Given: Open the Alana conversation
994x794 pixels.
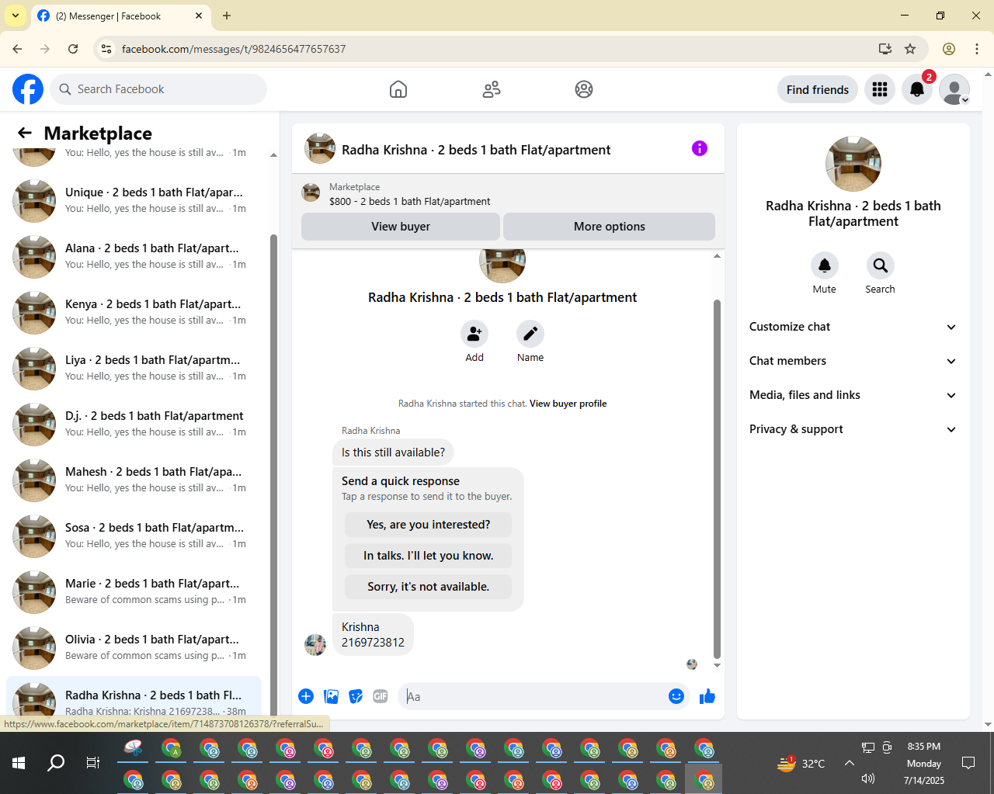Looking at the screenshot, I should [x=134, y=257].
